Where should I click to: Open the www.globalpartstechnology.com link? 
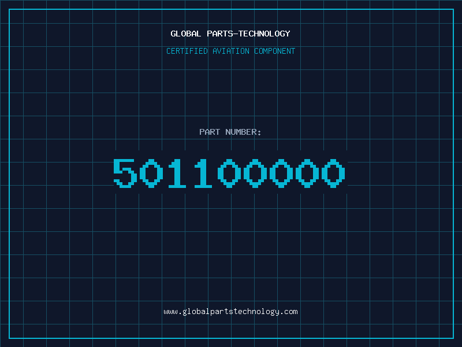pyautogui.click(x=230, y=312)
